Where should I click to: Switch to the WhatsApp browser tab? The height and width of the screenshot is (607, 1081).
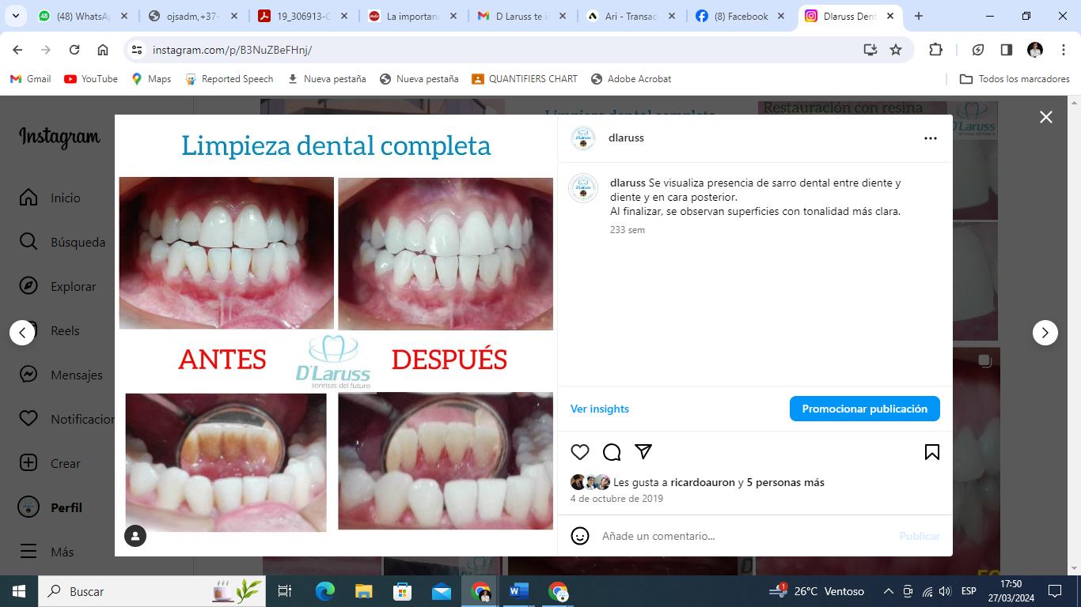pyautogui.click(x=84, y=16)
